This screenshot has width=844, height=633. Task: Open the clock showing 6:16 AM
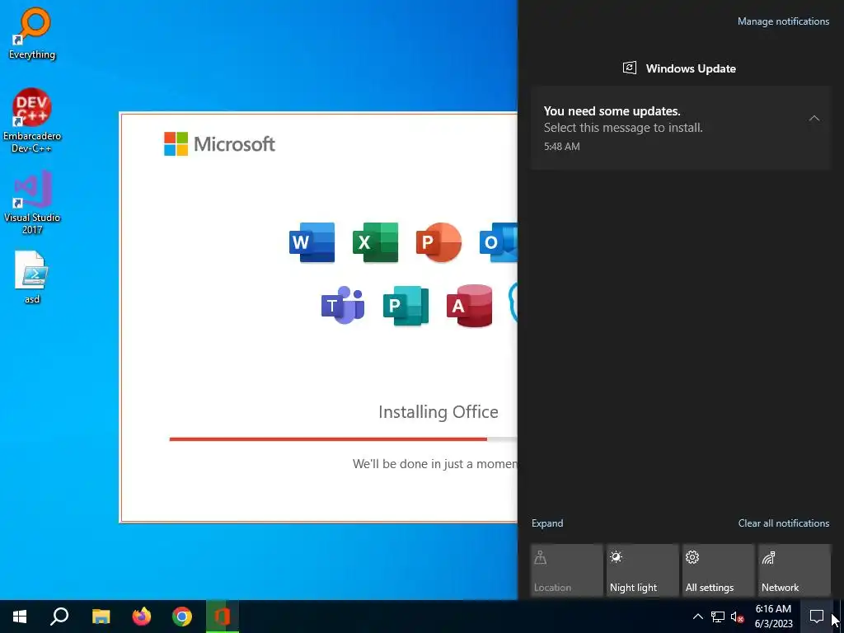773,617
